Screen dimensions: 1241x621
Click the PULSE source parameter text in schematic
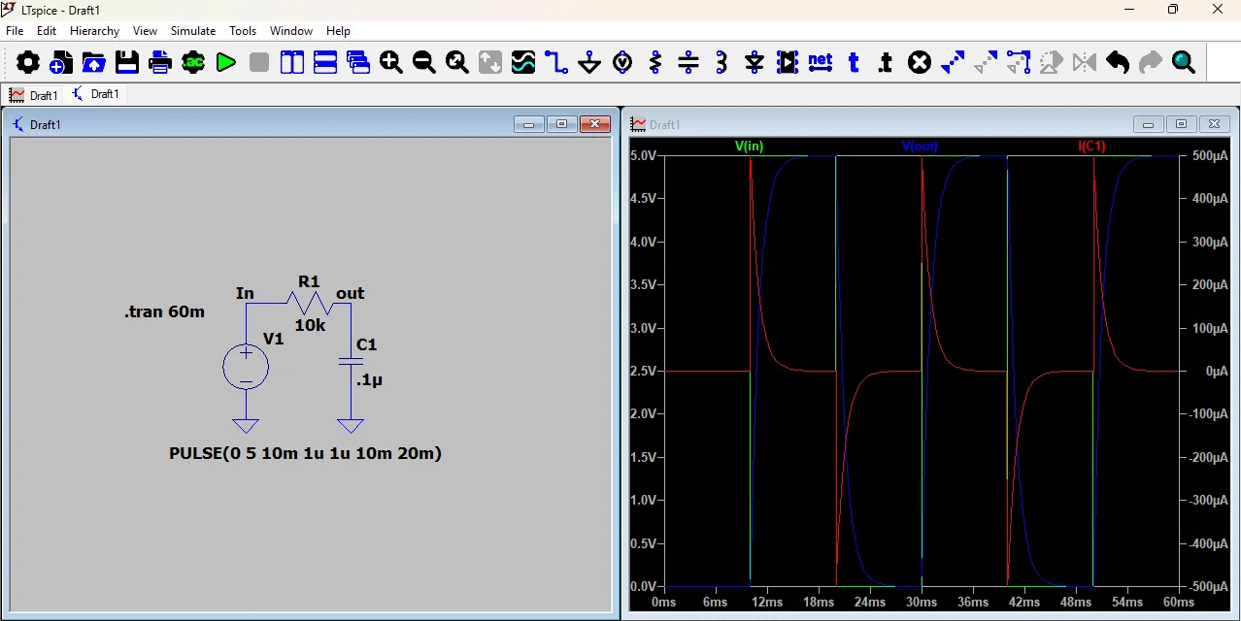(x=305, y=453)
